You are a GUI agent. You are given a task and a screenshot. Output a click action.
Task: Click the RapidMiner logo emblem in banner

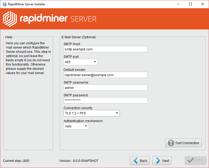(x=10, y=19)
